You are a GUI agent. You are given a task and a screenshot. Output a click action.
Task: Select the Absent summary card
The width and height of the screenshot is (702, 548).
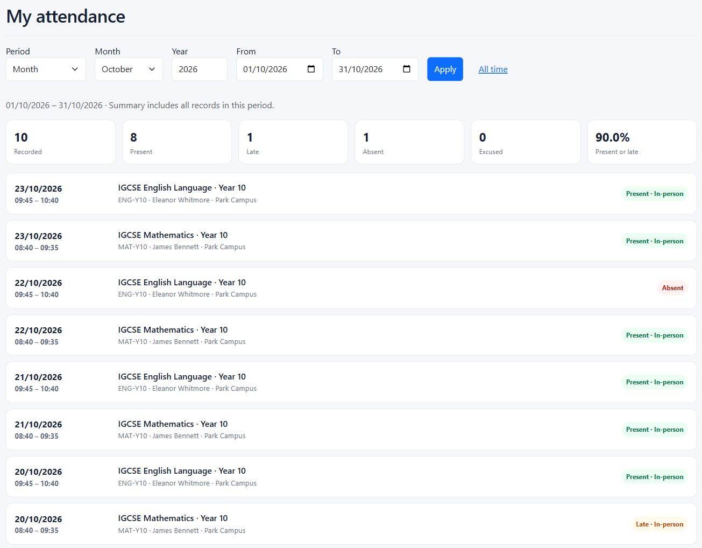point(409,142)
